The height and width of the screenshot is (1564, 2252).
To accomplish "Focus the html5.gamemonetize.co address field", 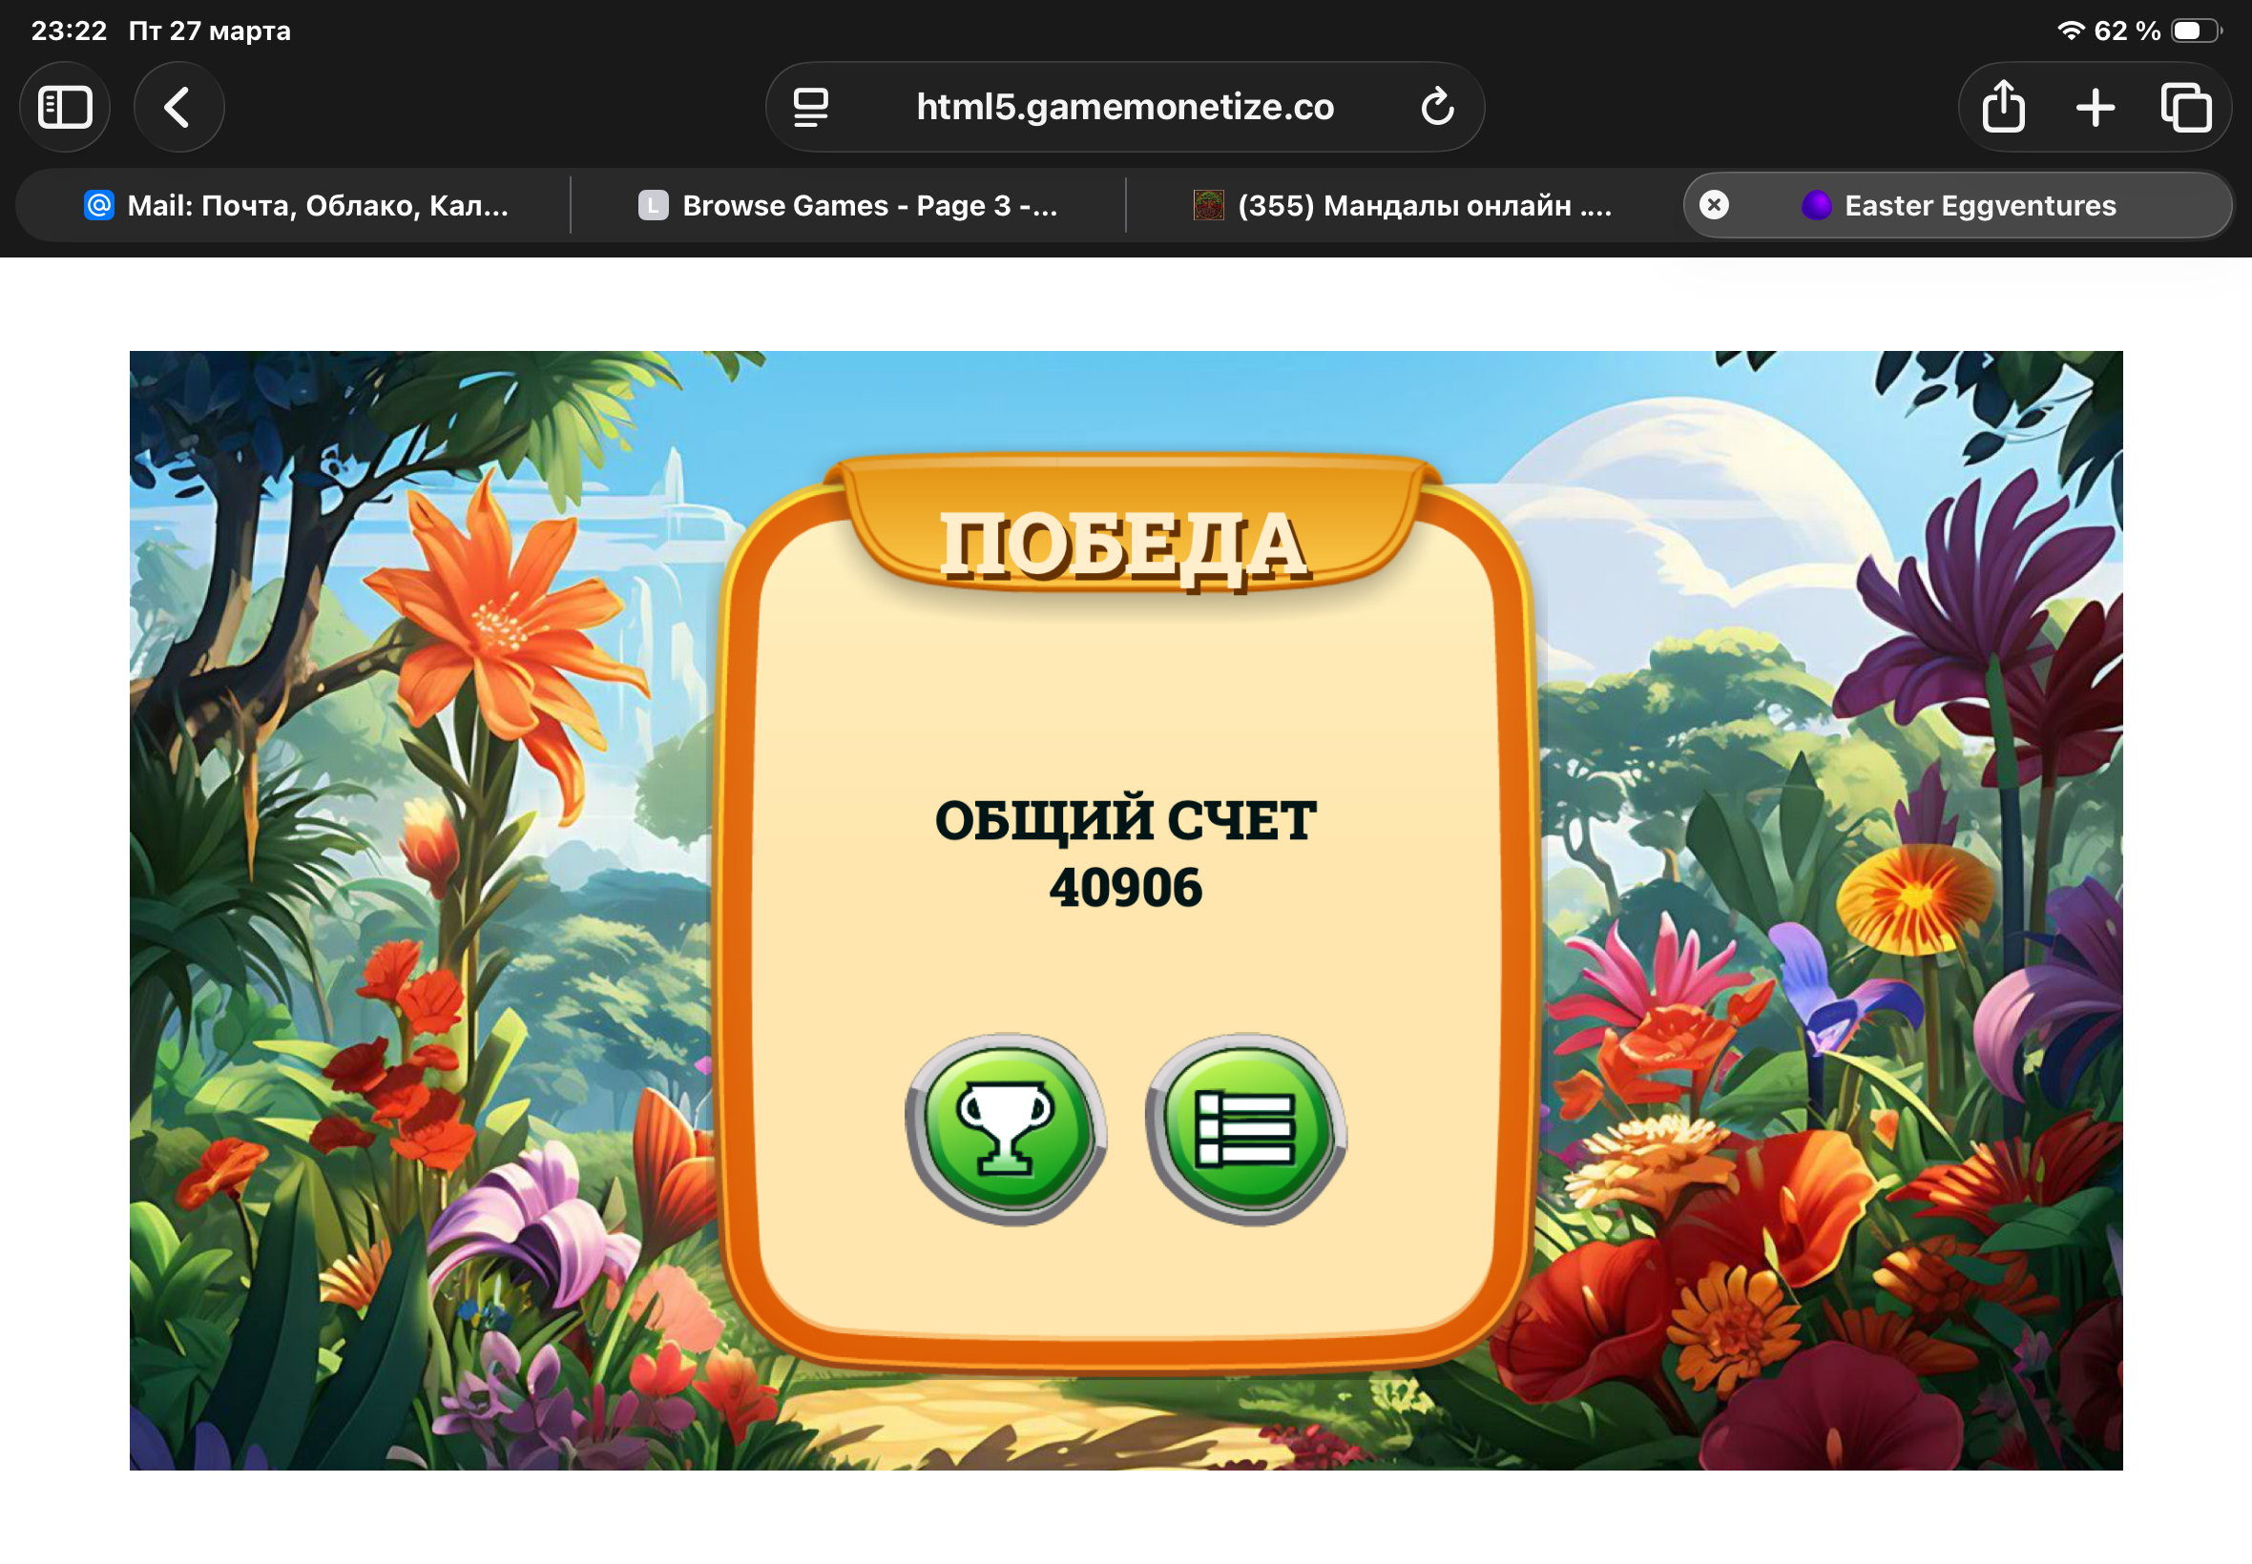I will click(1124, 107).
